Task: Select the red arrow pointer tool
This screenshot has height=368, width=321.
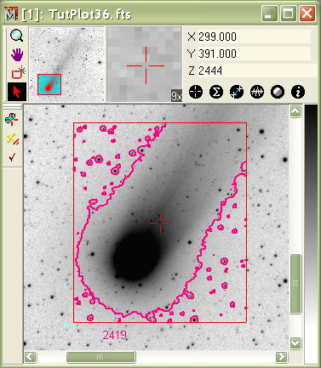Action: click(x=17, y=92)
